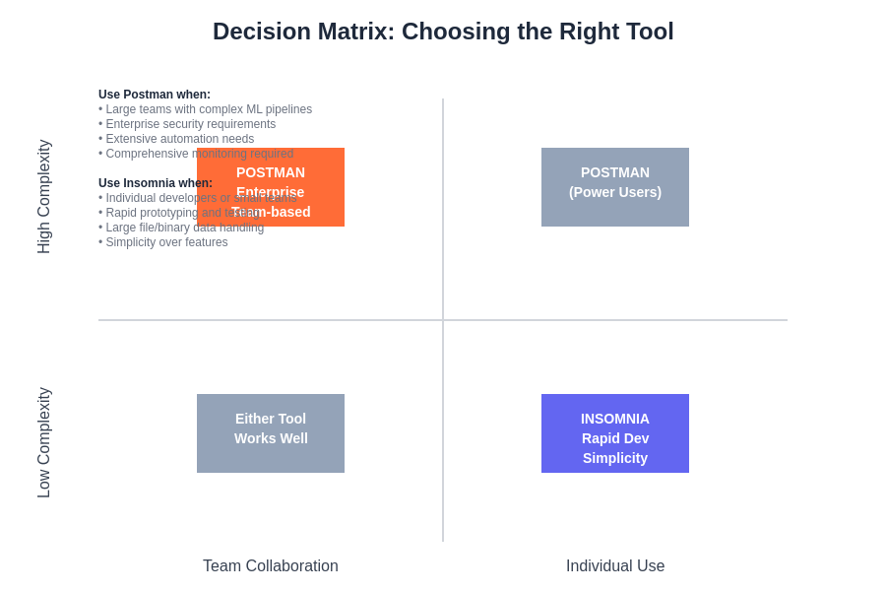Screen dimensions: 886x591
Task: Click the purple INSOMNIA Rapid Dev box
Action: [615, 433]
